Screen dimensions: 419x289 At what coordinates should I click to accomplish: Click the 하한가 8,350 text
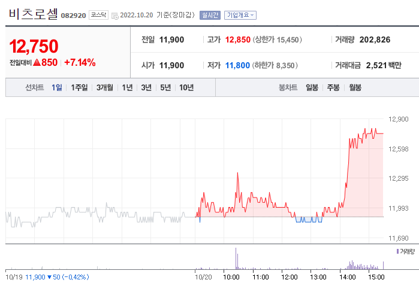tap(275, 65)
